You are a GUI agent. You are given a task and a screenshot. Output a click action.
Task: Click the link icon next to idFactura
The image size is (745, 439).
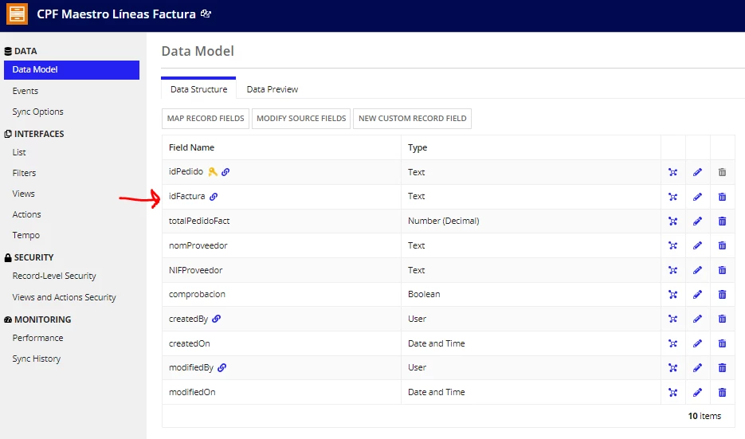click(214, 197)
